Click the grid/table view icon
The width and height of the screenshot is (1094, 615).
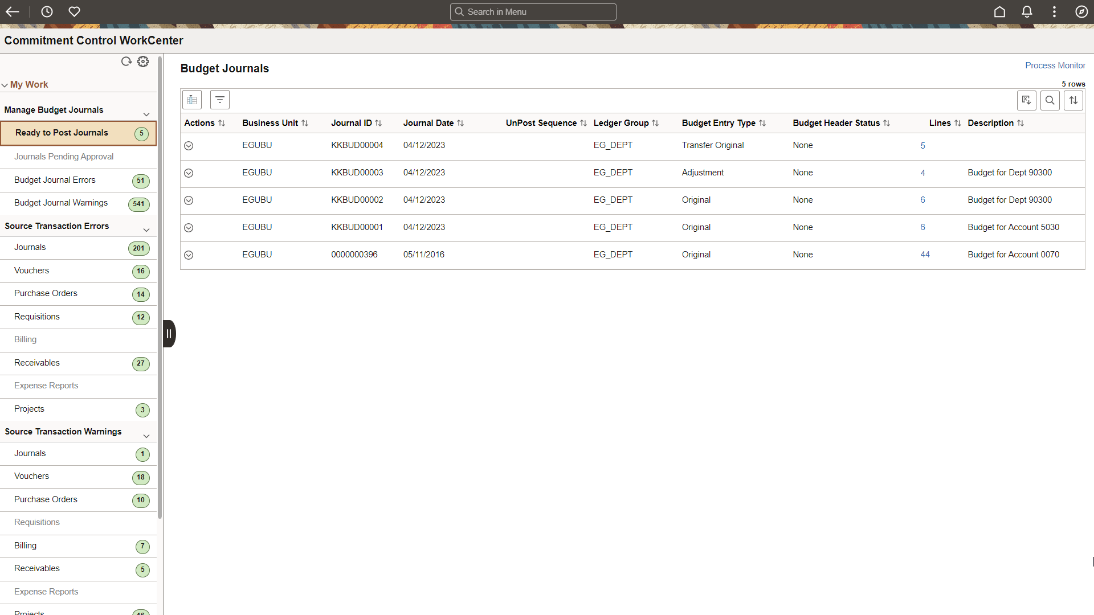point(193,100)
